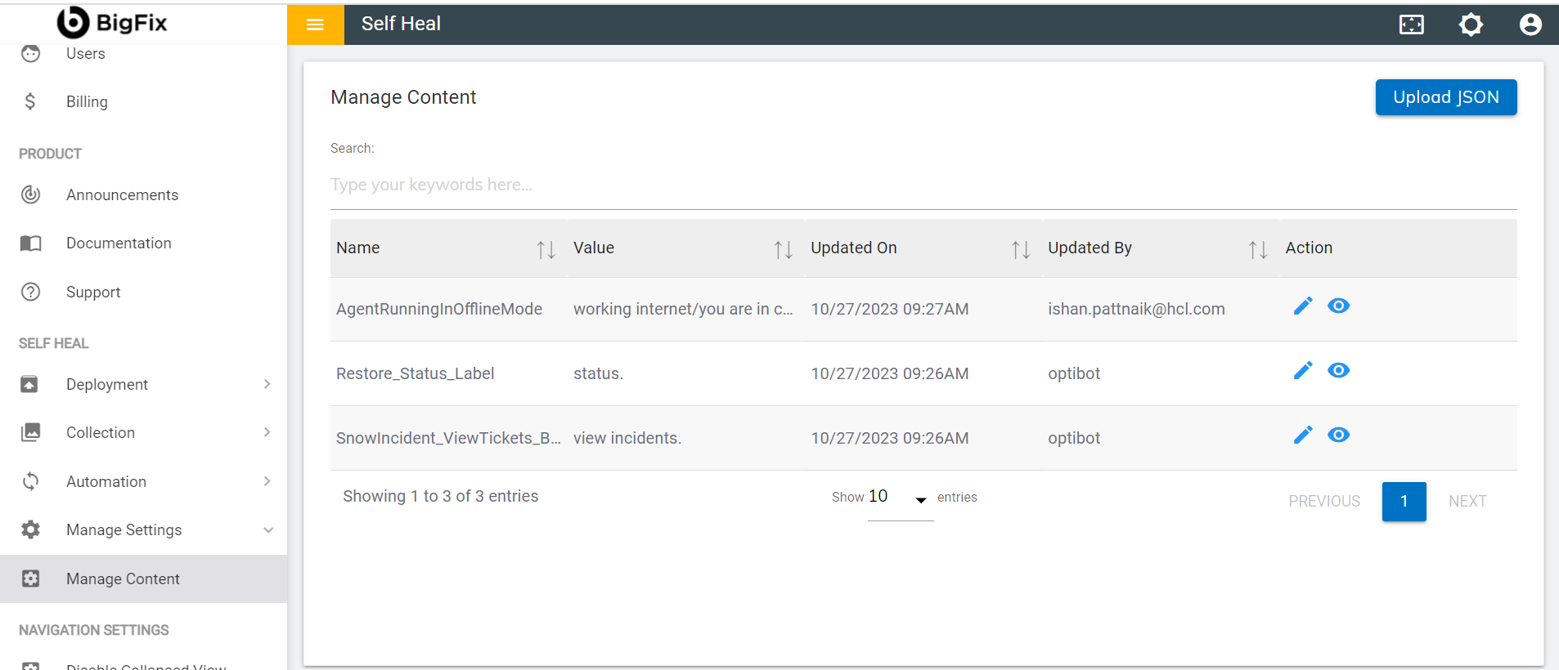
Task: Open the user account profile icon
Action: tap(1530, 25)
